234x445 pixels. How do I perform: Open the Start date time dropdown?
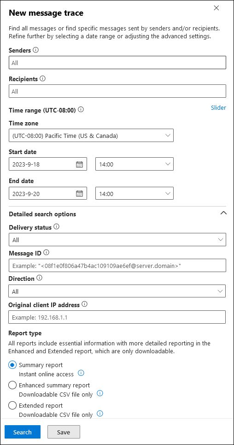(135, 164)
